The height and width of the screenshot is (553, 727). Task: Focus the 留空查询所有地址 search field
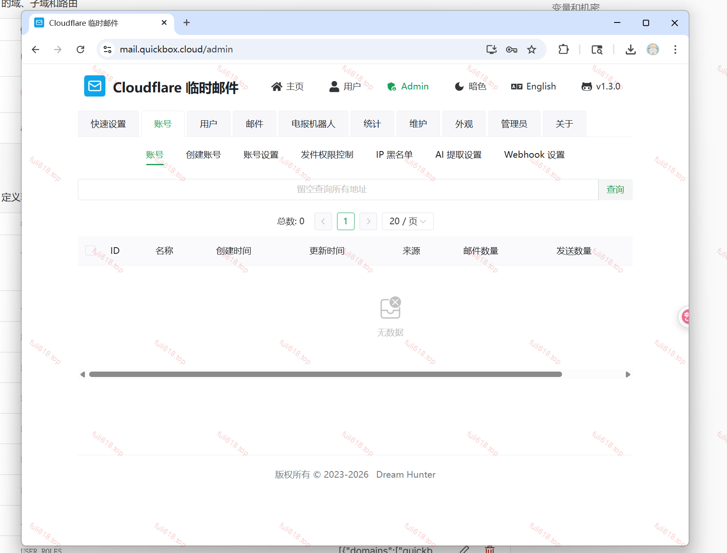click(x=338, y=189)
